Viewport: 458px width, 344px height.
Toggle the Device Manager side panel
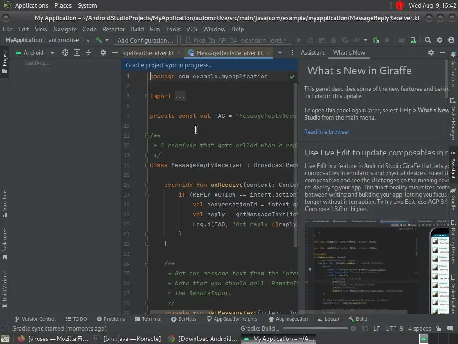454,119
